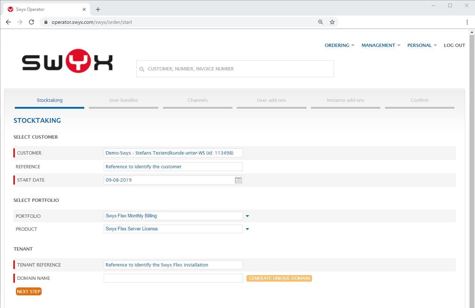Expand the Product dropdown arrow
The width and height of the screenshot is (475, 308).
point(248,229)
